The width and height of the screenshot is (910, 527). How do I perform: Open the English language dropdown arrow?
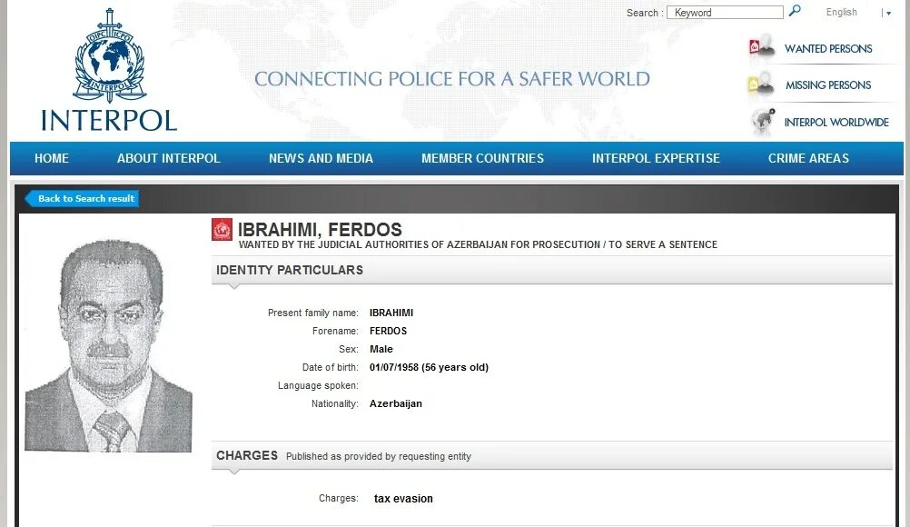click(888, 14)
